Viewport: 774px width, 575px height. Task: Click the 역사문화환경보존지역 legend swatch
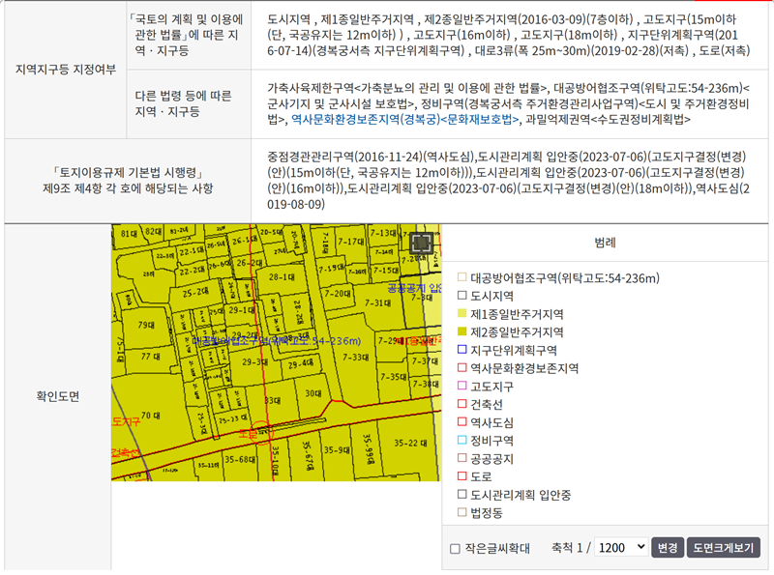(x=462, y=367)
